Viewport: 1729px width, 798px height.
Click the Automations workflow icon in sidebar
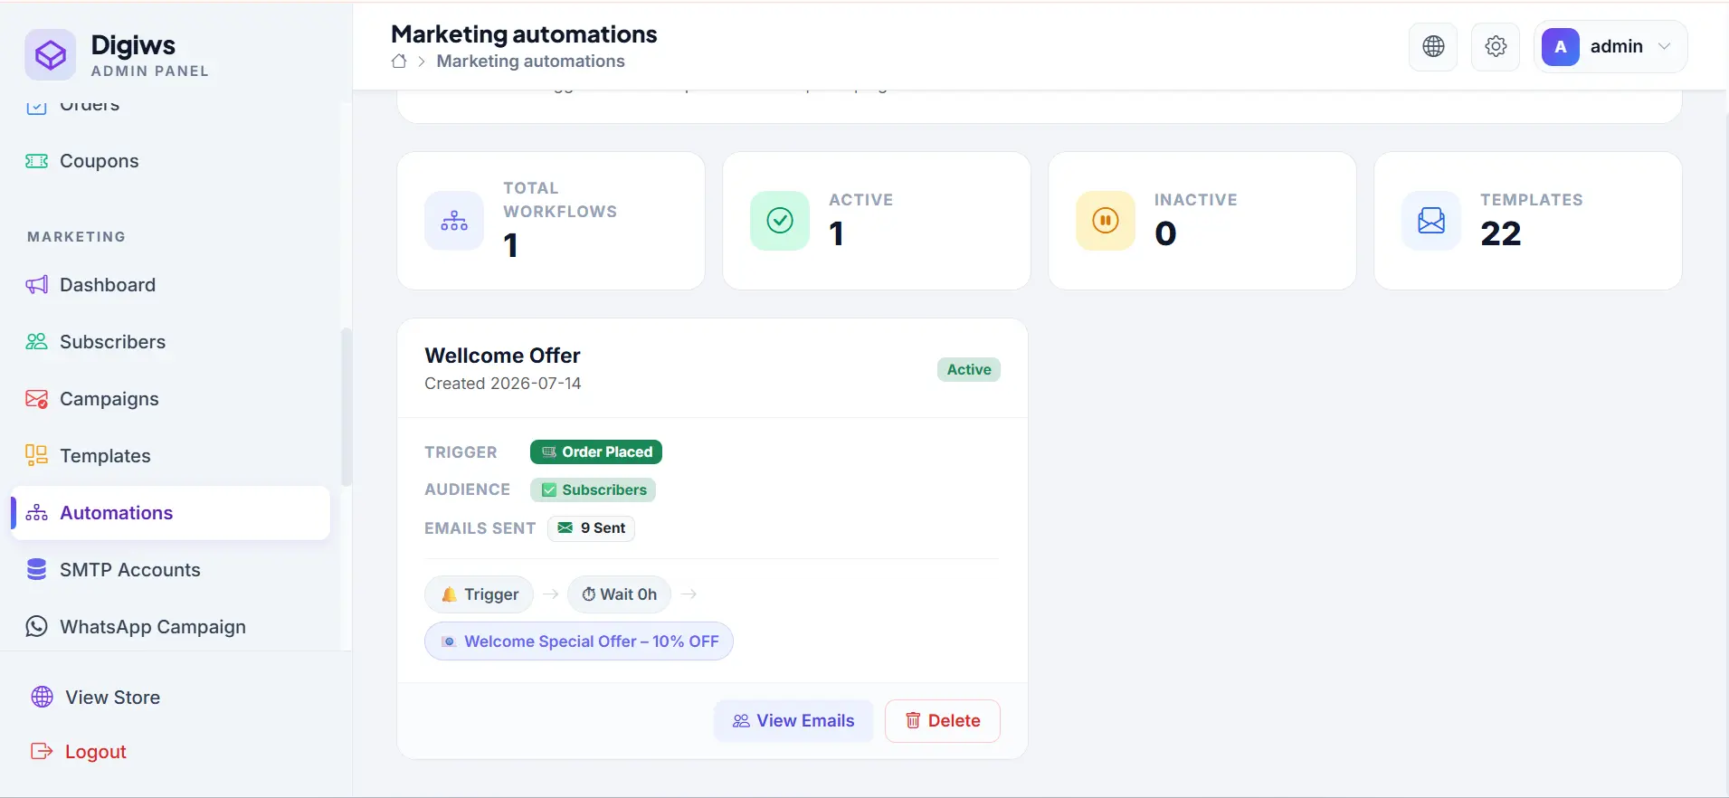(37, 513)
